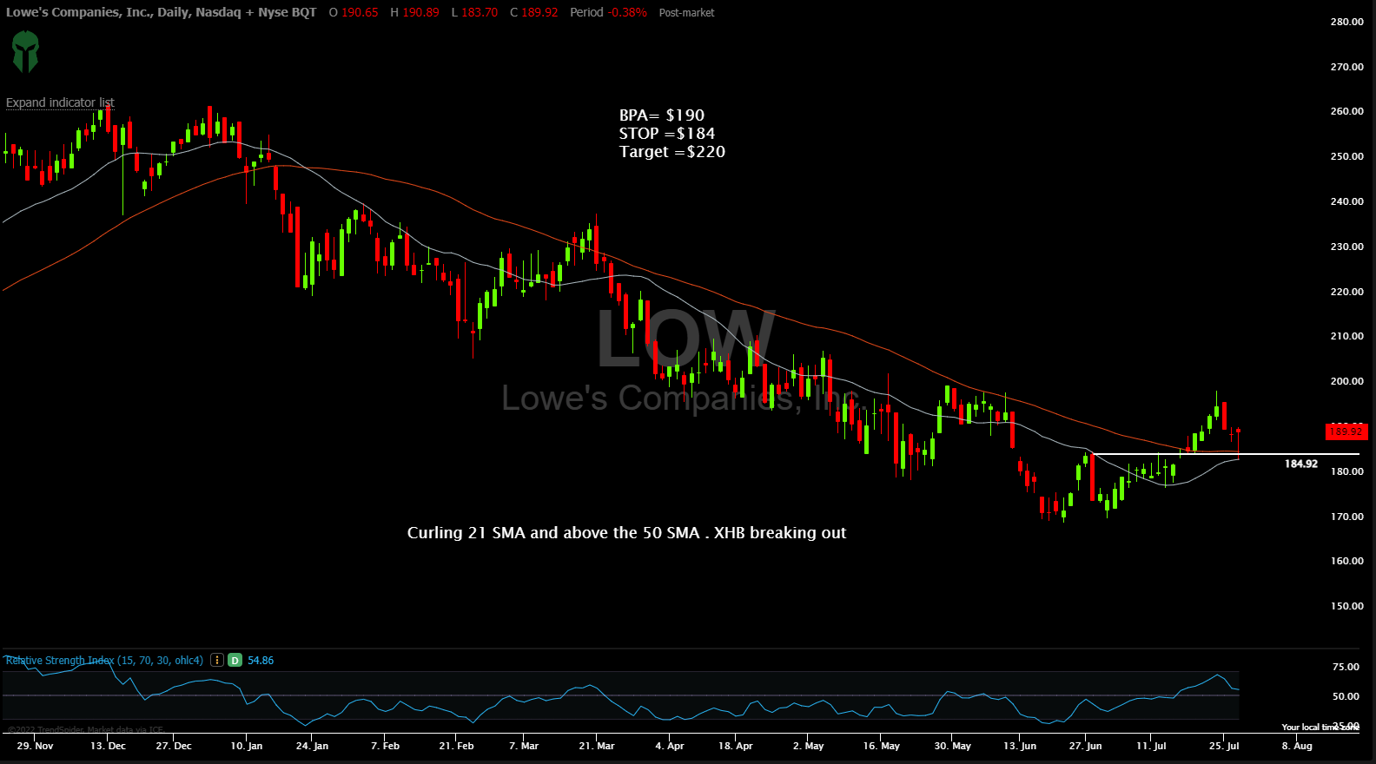Viewport: 1376px width, 764px height.
Task: Click the 200.00 price axis label
Action: (1346, 381)
